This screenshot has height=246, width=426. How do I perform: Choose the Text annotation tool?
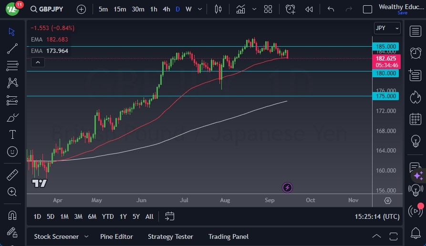[12, 134]
